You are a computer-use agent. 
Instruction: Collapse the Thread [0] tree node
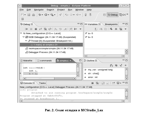pyautogui.click(x=26, y=41)
